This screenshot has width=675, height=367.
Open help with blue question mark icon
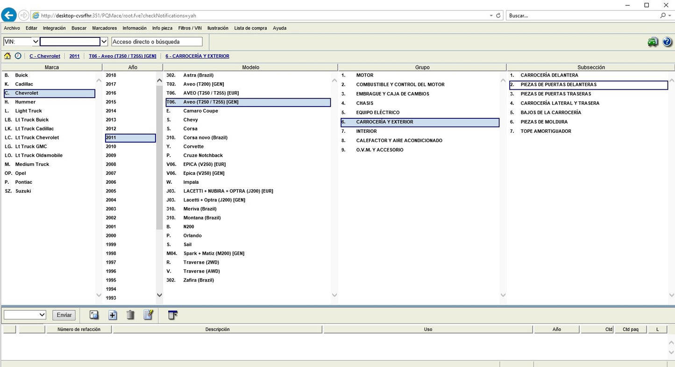[x=667, y=42]
